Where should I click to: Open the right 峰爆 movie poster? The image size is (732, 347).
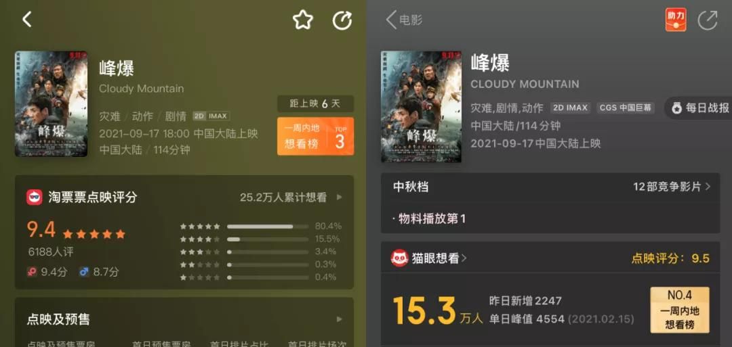[x=421, y=107]
